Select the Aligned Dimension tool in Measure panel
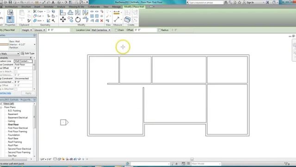 [x=117, y=13]
